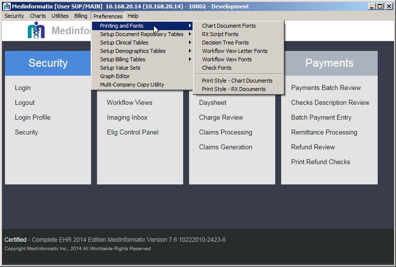396x267 pixels.
Task: Open Checks Description Review
Action: (x=330, y=103)
